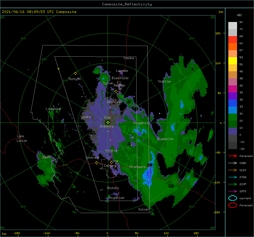Viewport: 254px width, 237px height.
Task: Click the Blackfalds label
Action: (x=120, y=78)
